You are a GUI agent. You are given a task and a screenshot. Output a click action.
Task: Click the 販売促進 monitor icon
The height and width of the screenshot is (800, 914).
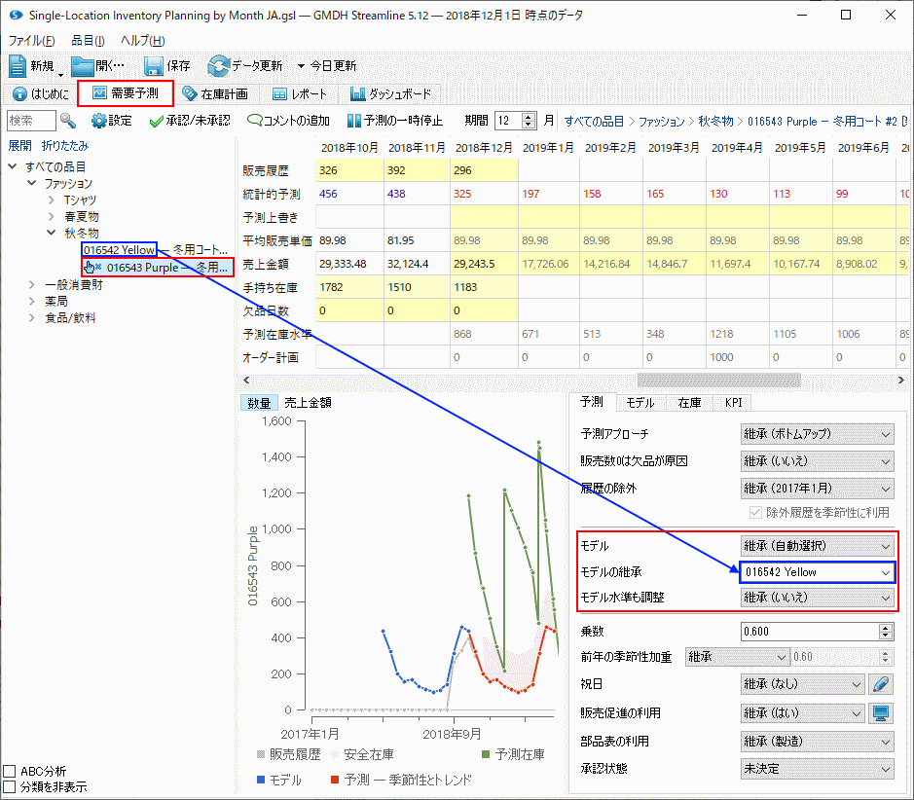pyautogui.click(x=881, y=713)
